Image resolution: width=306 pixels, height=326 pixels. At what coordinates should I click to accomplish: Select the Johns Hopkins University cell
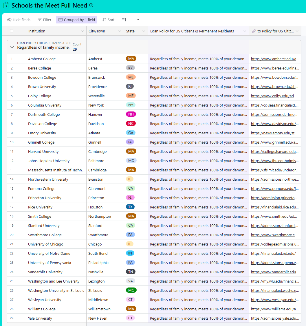coord(56,161)
